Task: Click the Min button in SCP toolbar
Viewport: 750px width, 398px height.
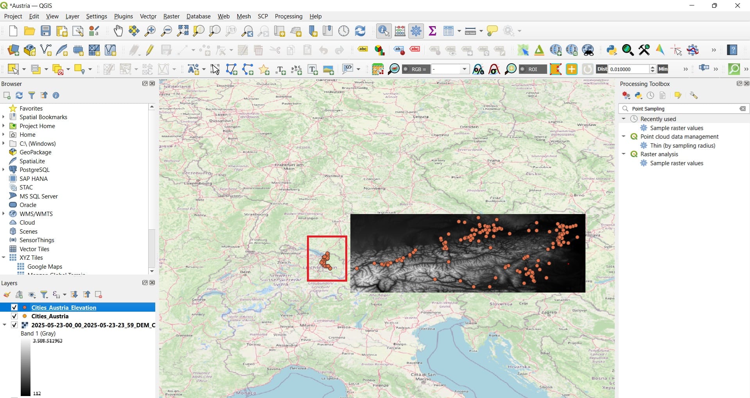Action: [x=663, y=69]
